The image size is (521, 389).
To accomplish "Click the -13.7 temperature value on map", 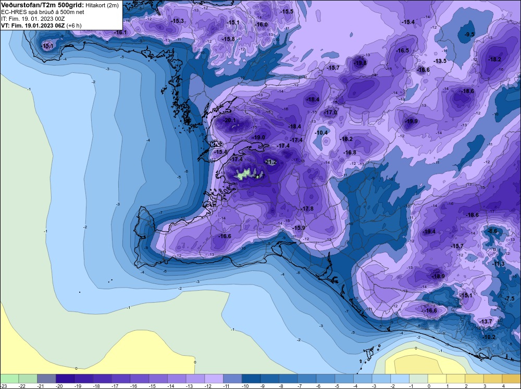I will pos(487,321).
